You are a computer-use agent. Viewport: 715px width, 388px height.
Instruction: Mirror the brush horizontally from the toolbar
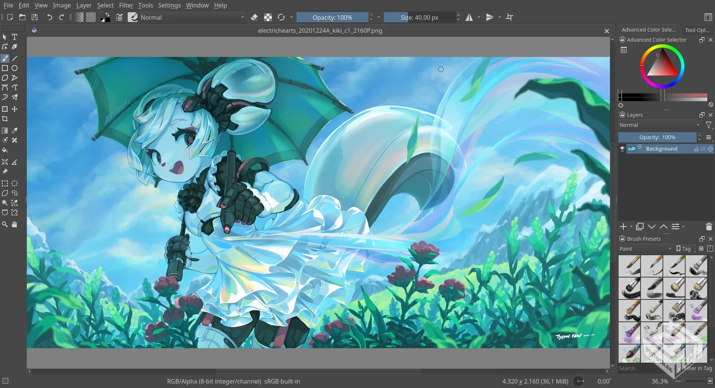[470, 17]
